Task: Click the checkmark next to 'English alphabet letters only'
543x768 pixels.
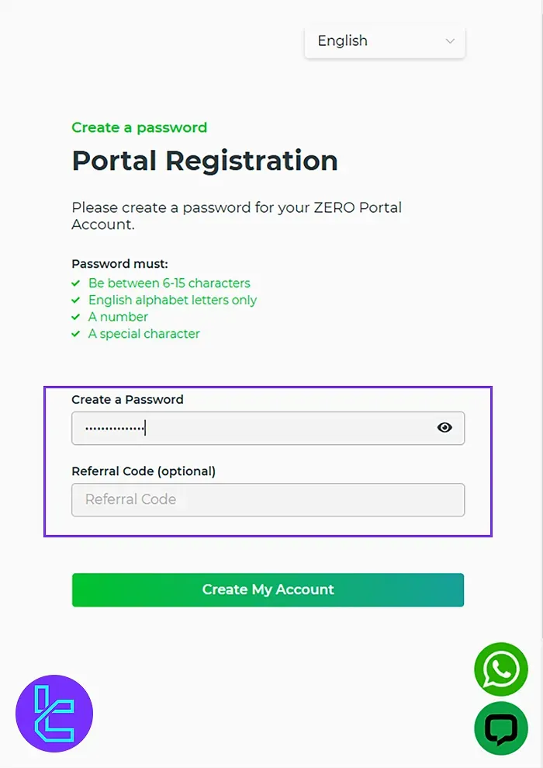Action: [75, 300]
